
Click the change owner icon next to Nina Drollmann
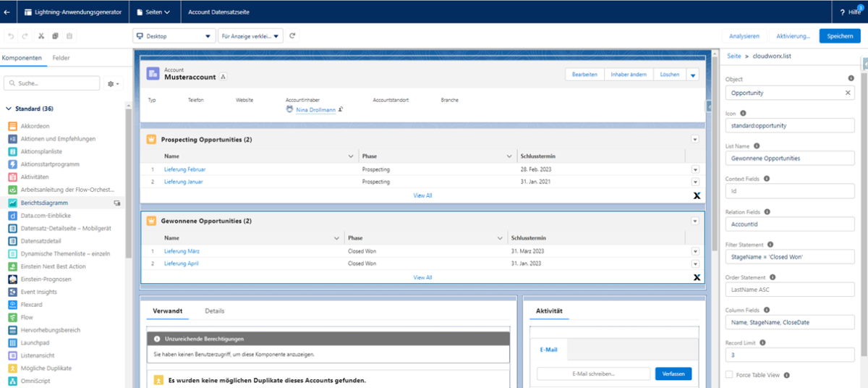[341, 109]
